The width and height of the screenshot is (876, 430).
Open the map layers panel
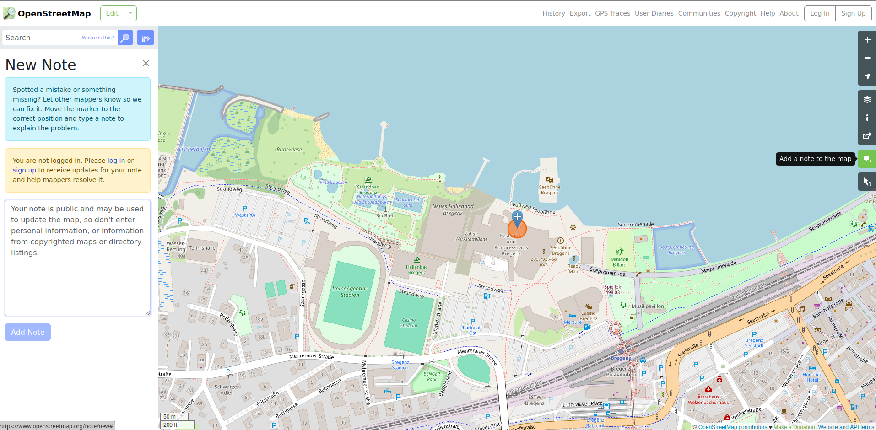click(867, 99)
